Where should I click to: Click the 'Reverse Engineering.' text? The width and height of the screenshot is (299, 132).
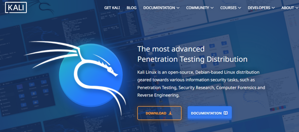pyautogui.click(x=159, y=95)
